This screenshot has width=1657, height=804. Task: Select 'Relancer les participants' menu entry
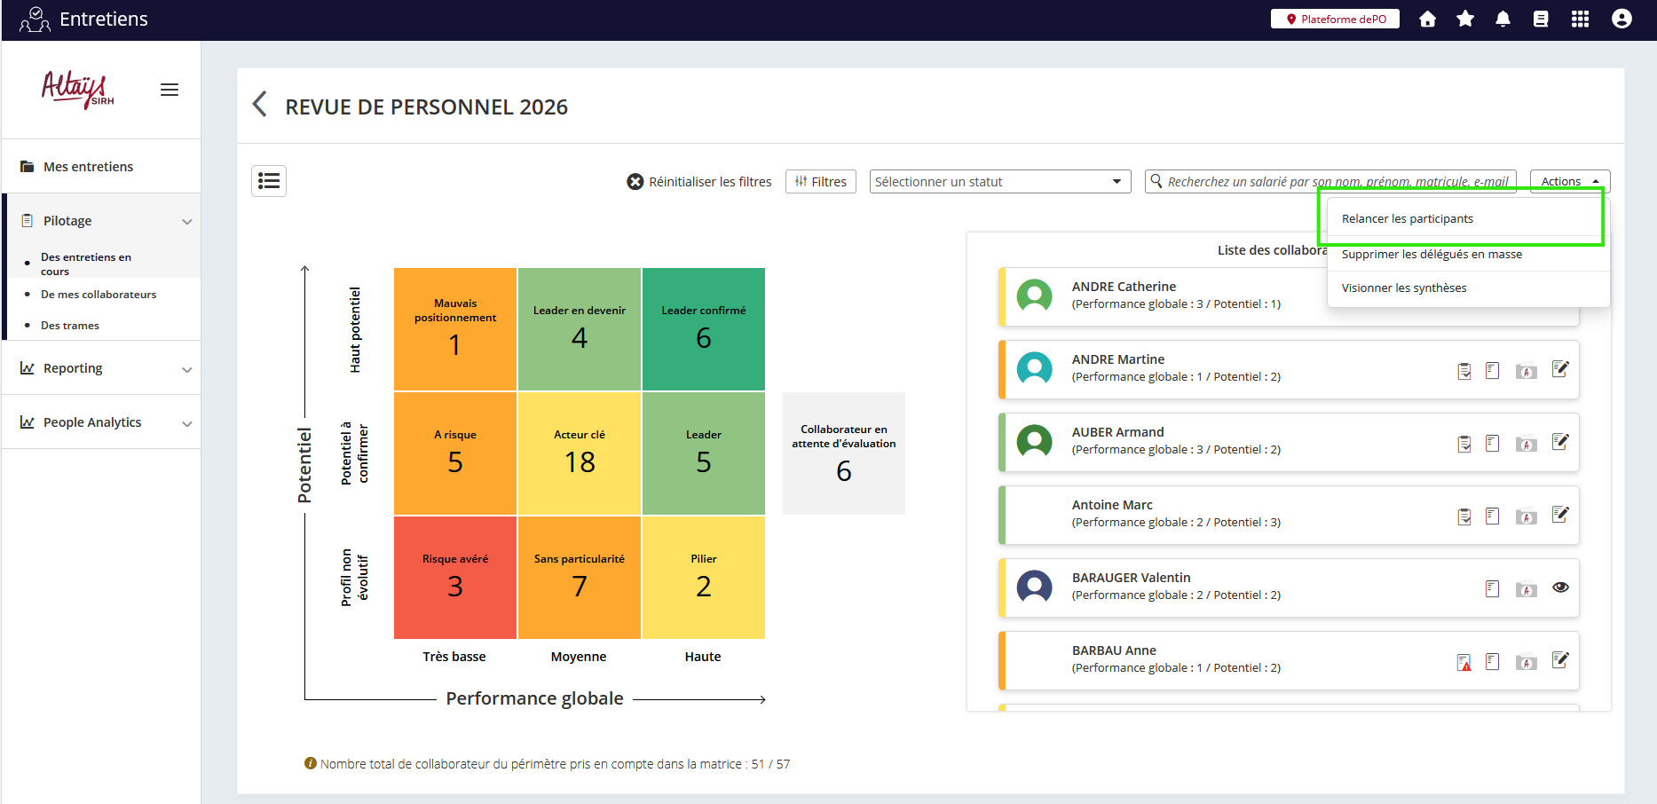1407,219
